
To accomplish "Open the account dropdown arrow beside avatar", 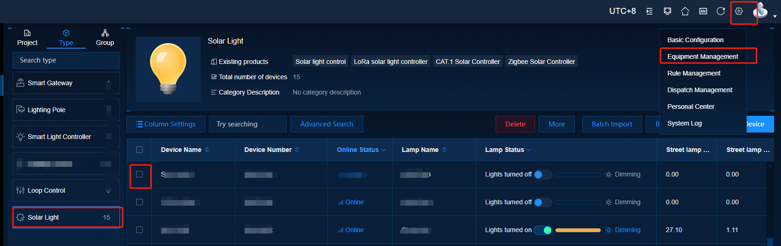I will tap(775, 16).
